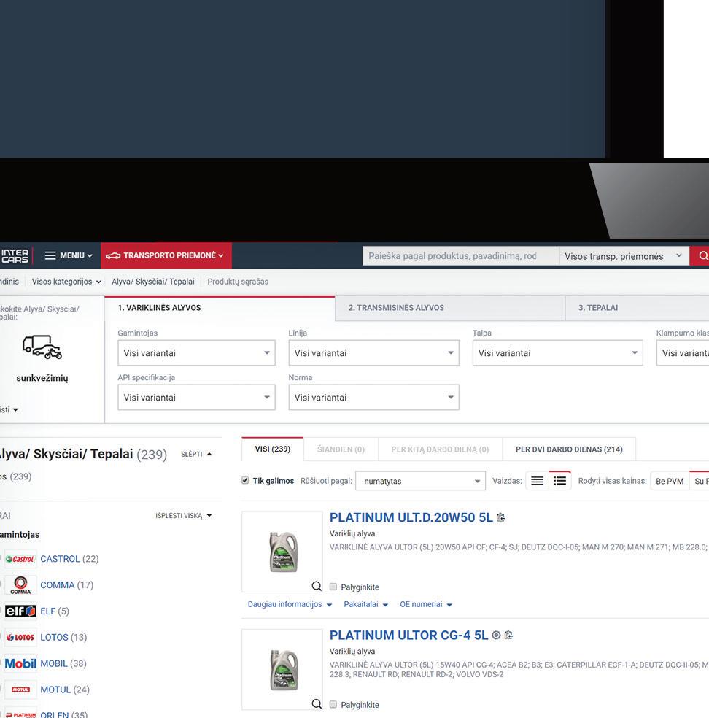
Task: Collapse the category list with Slėpti
Action: pyautogui.click(x=196, y=455)
